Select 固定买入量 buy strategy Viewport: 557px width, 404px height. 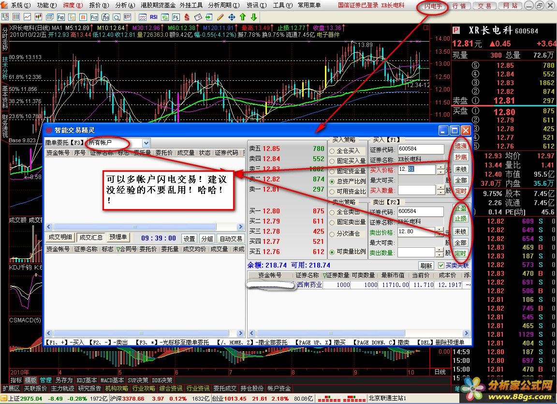(x=348, y=161)
